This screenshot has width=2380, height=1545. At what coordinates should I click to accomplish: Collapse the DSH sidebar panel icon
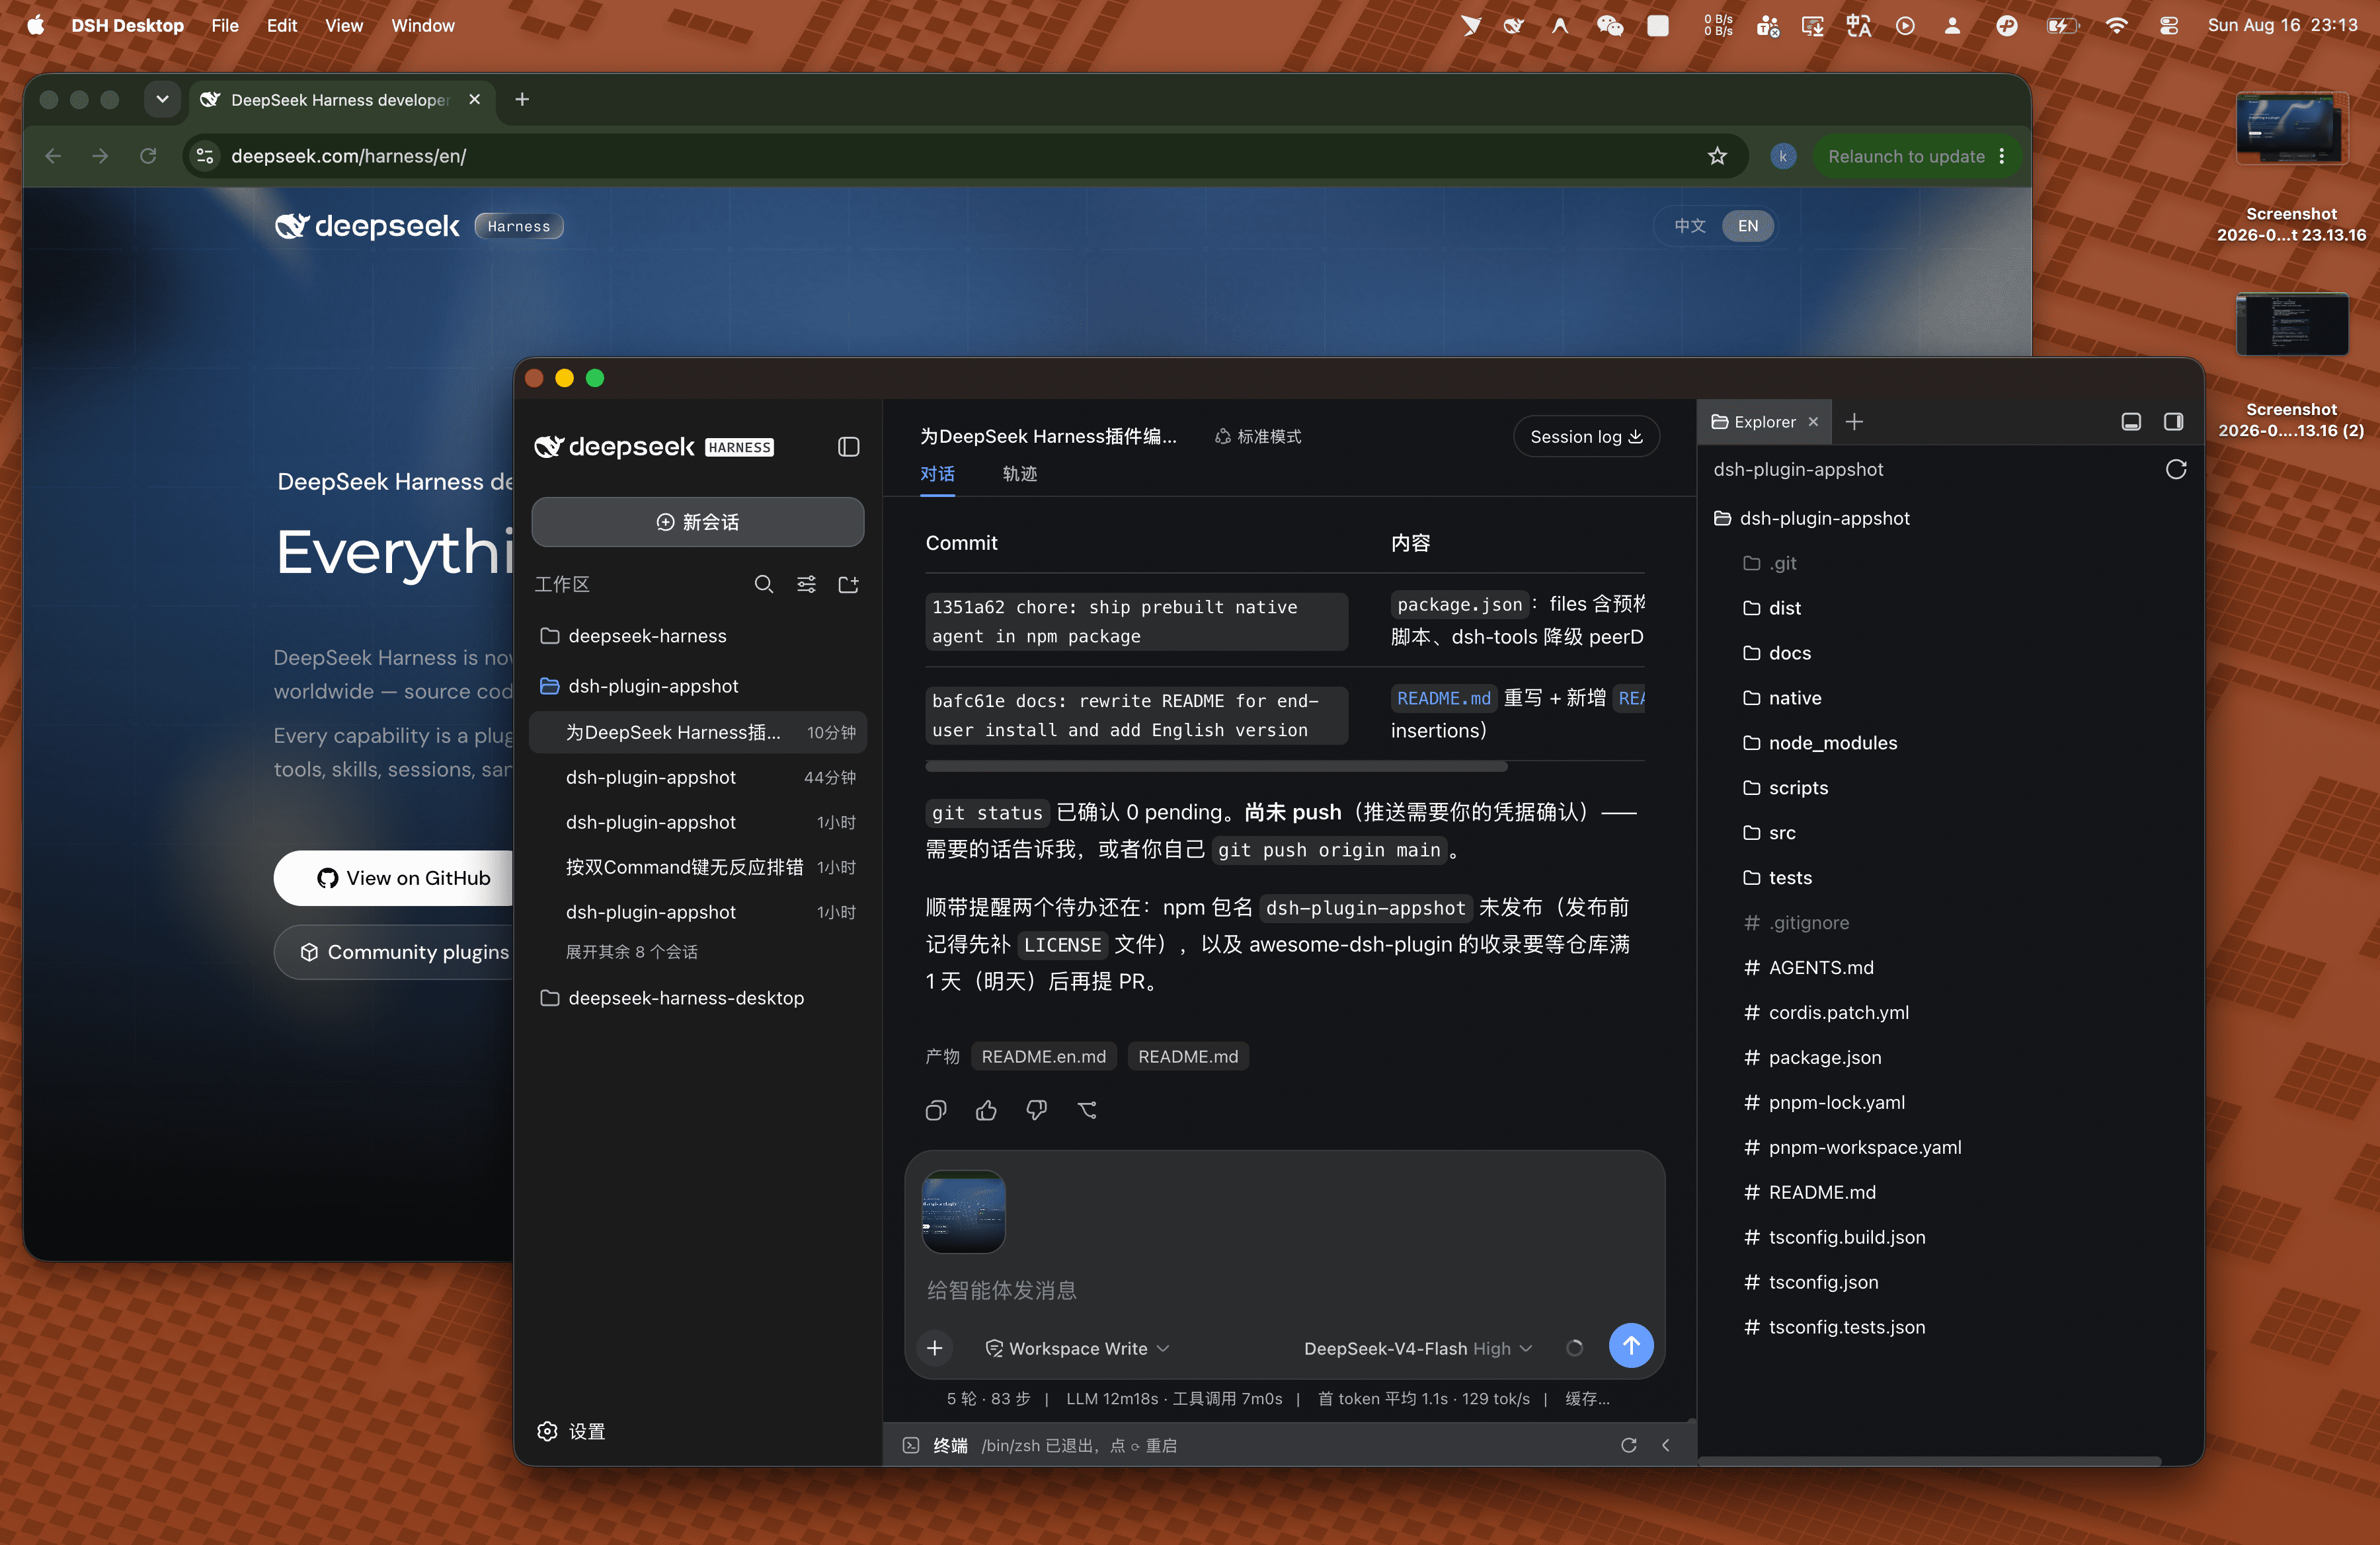pyautogui.click(x=848, y=447)
